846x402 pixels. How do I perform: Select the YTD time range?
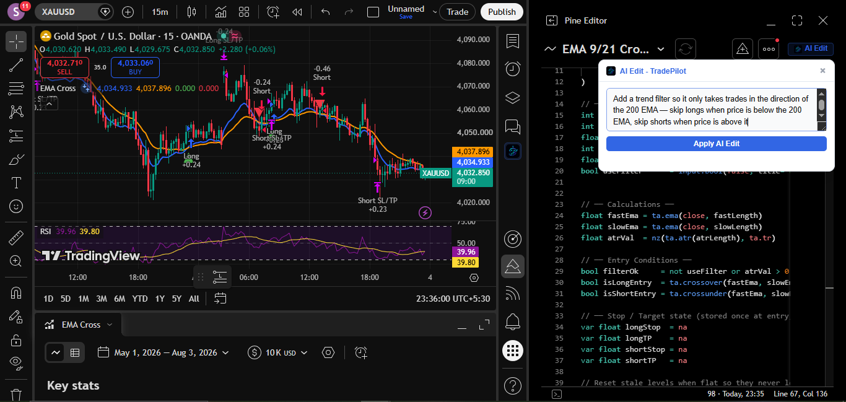[140, 299]
